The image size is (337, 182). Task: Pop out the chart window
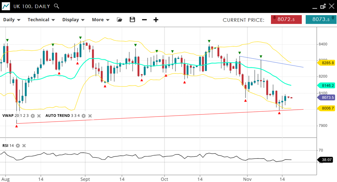[323, 6]
